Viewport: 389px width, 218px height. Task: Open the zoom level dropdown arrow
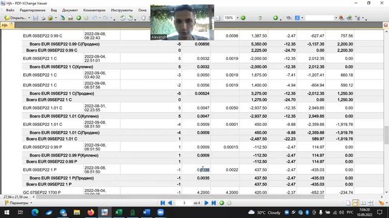click(238, 18)
